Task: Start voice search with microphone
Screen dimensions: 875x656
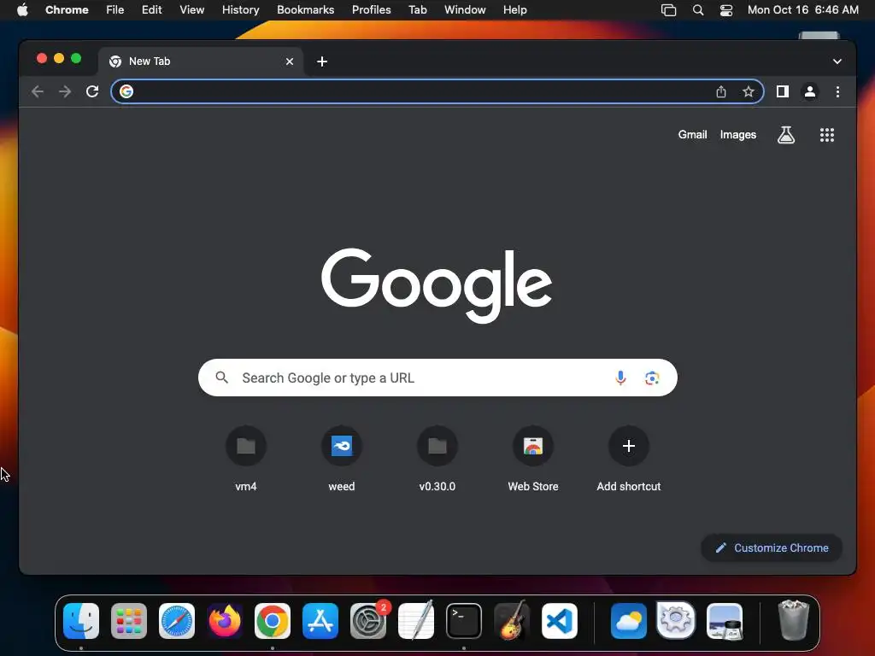Action: coord(620,378)
